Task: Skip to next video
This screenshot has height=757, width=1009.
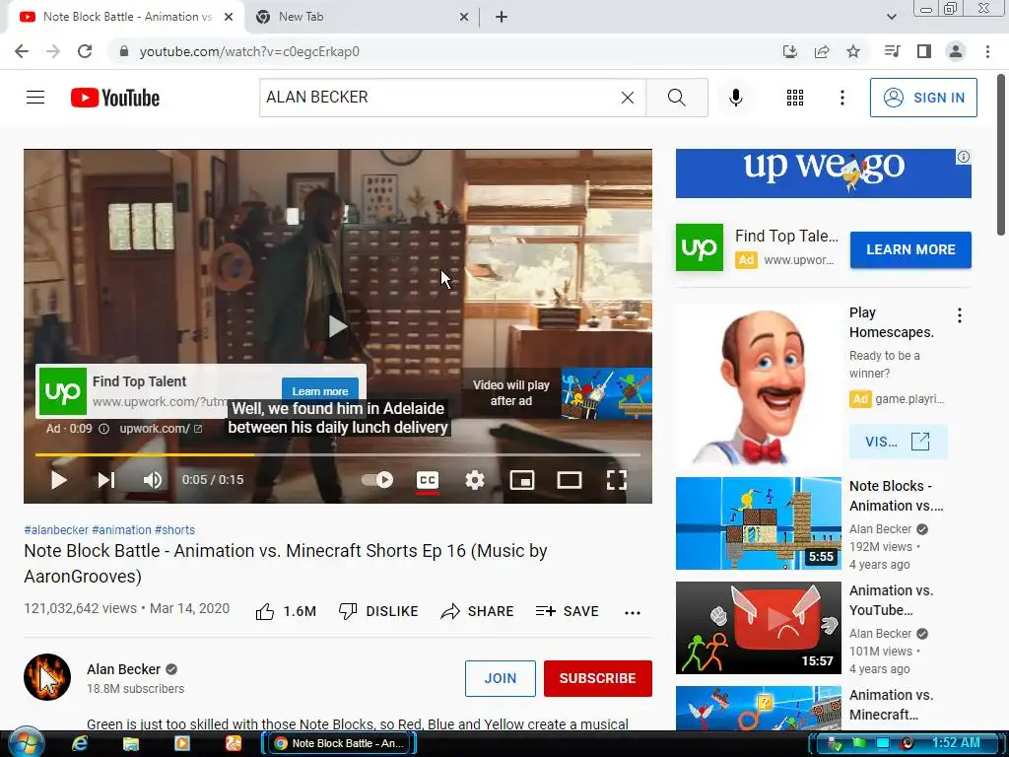Action: click(105, 480)
